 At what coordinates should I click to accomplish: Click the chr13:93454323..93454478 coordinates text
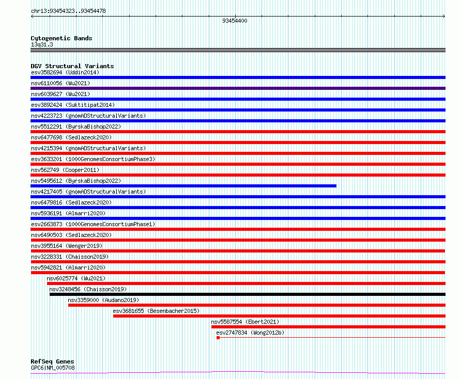[68, 11]
